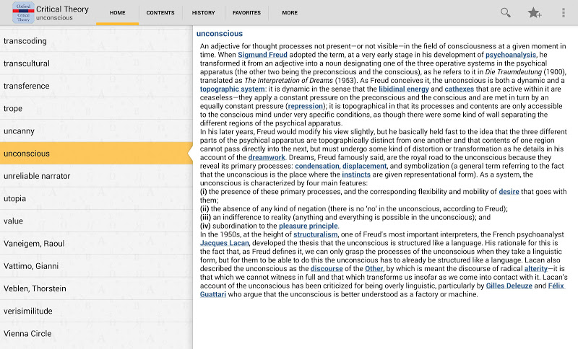Open 'unreliable narrator' entry

[96, 176]
